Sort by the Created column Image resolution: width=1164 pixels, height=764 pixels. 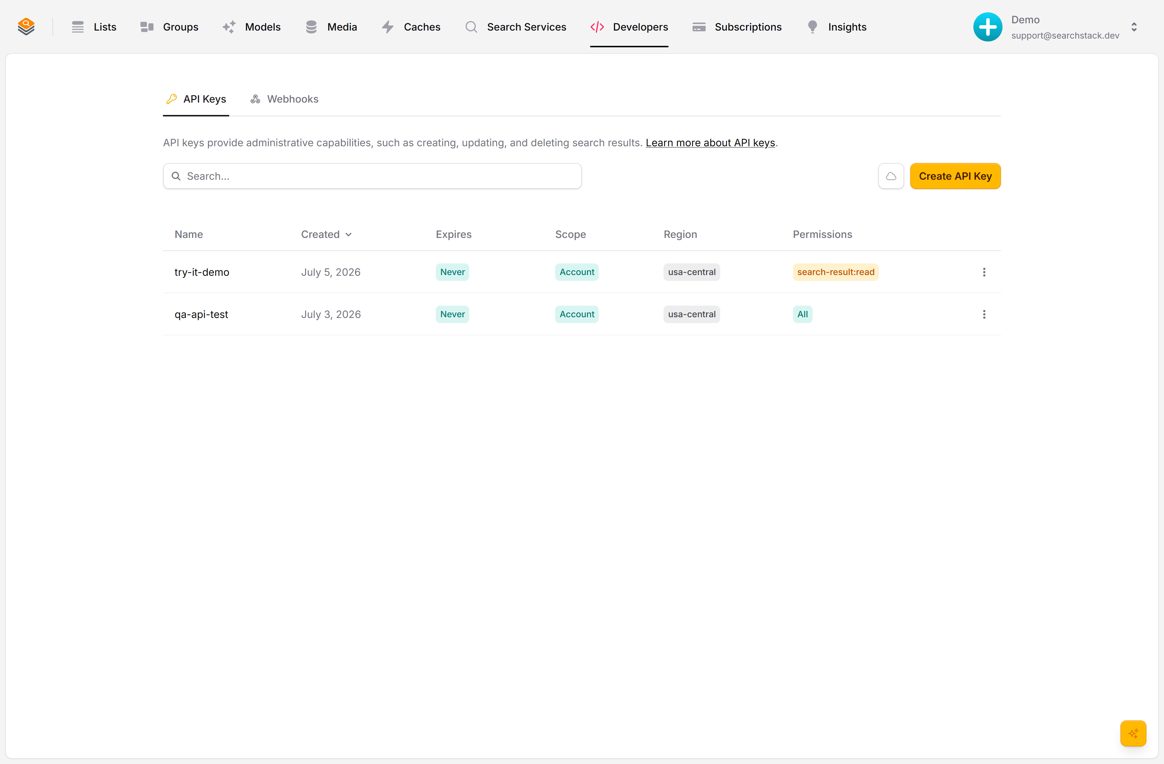326,234
